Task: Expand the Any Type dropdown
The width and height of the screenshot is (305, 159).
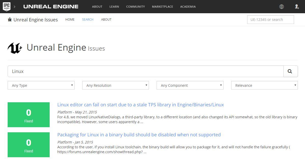Action: click(41, 85)
